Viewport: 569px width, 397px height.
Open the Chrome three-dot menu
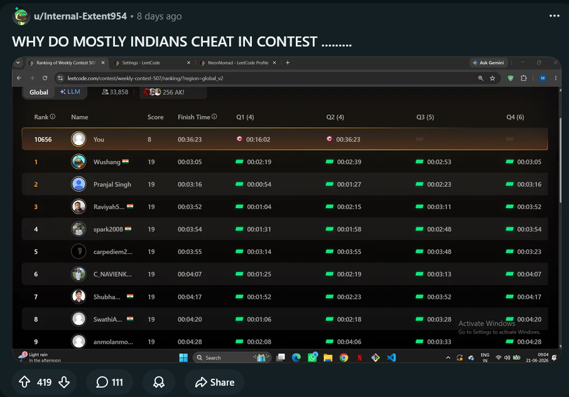coord(556,78)
